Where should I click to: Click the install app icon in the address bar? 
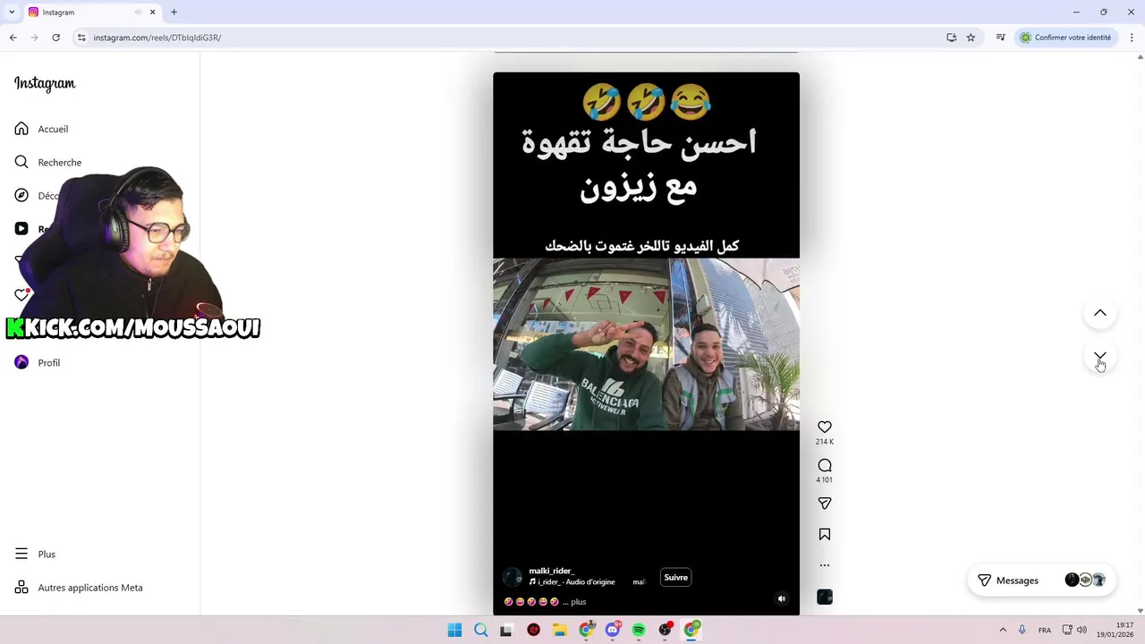point(952,38)
